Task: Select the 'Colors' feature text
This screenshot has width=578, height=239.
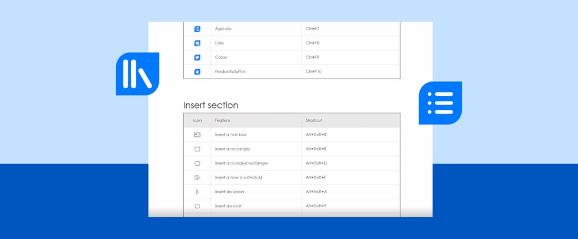Action: pyautogui.click(x=221, y=58)
